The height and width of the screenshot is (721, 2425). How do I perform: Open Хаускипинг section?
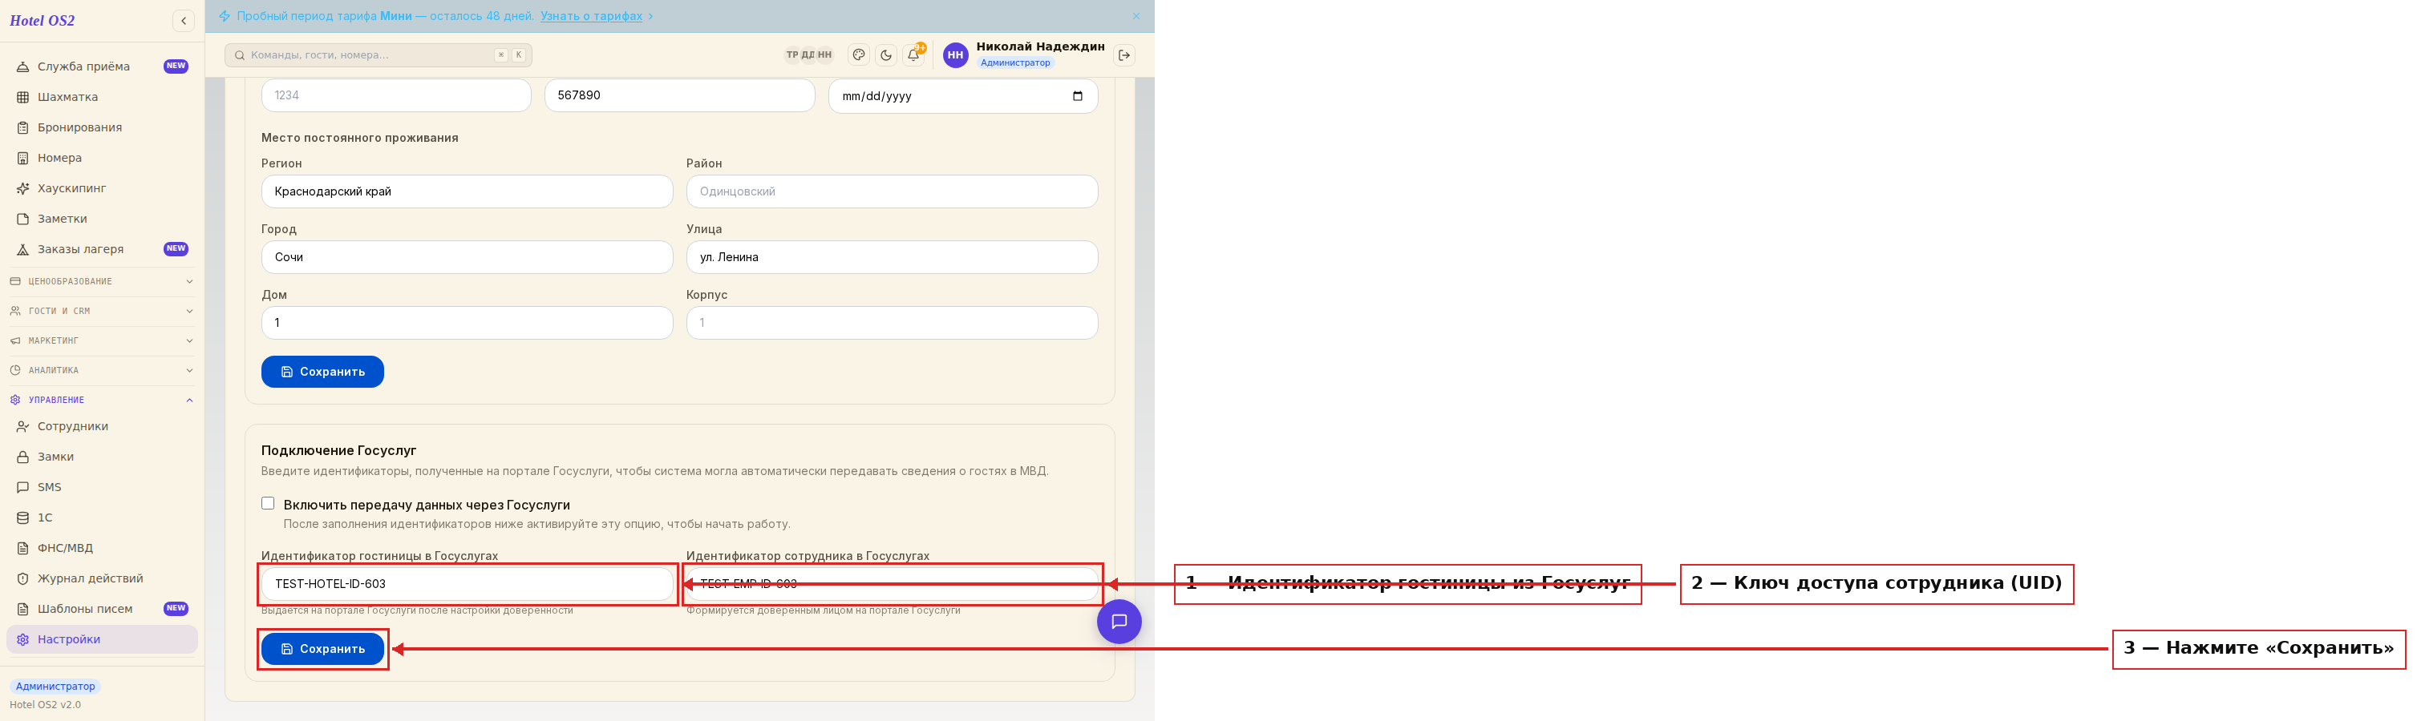tap(103, 188)
